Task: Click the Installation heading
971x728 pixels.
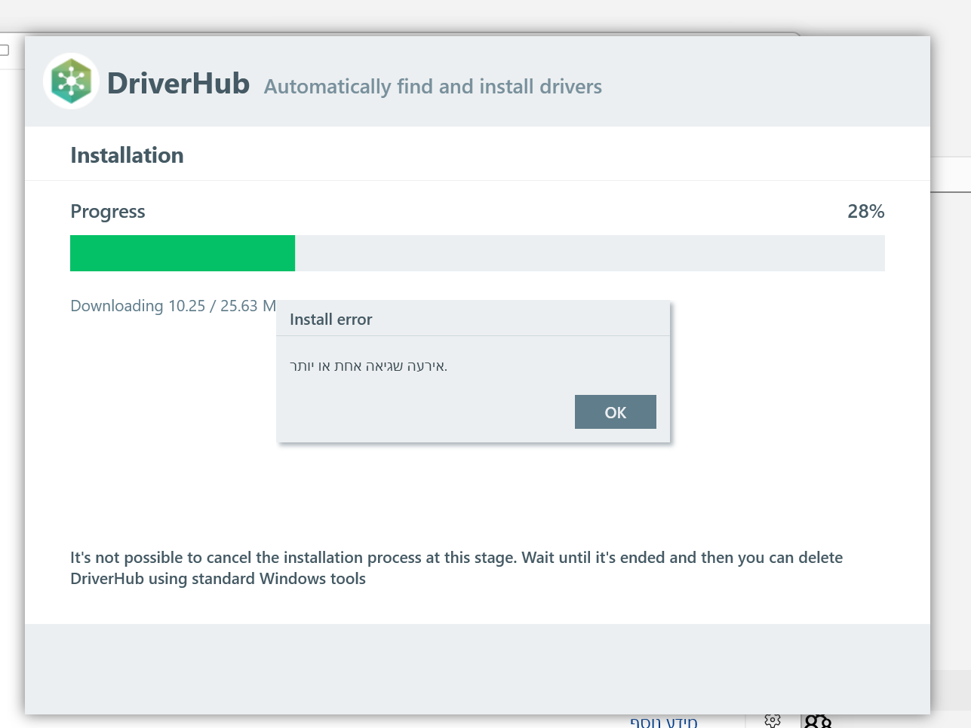Action: point(127,155)
